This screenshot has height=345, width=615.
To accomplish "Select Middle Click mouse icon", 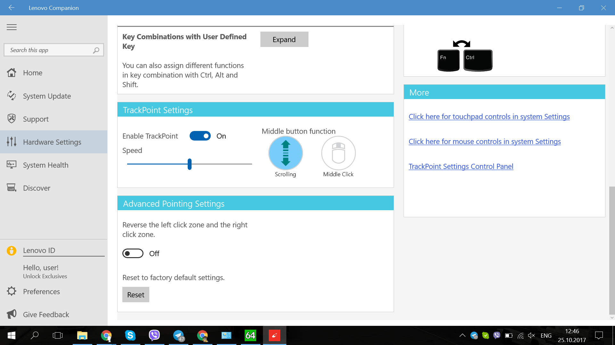I will pos(338,153).
